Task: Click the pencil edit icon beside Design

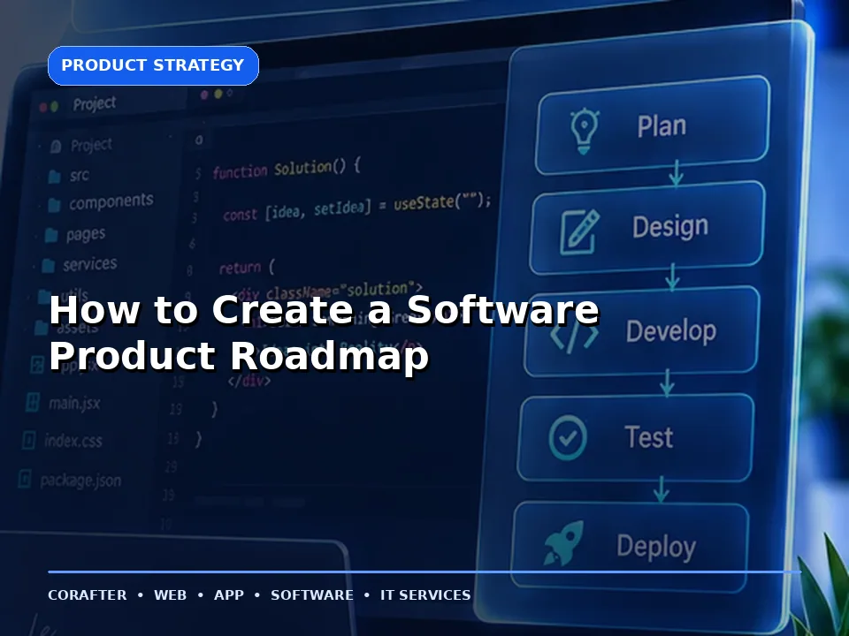Action: coord(579,232)
